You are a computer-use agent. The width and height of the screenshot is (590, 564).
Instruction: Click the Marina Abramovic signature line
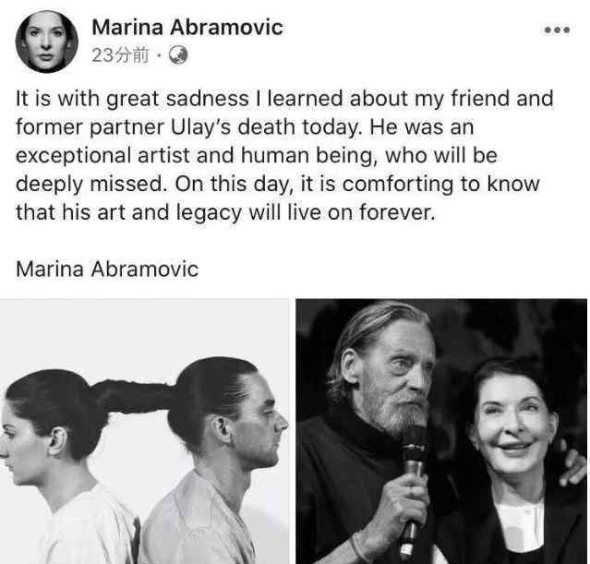click(107, 270)
